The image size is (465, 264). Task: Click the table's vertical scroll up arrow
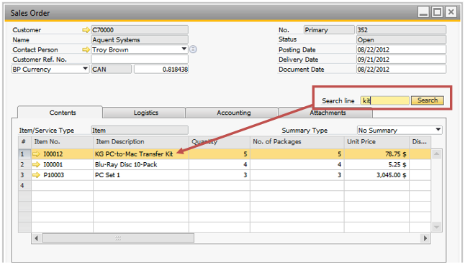[x=436, y=154]
